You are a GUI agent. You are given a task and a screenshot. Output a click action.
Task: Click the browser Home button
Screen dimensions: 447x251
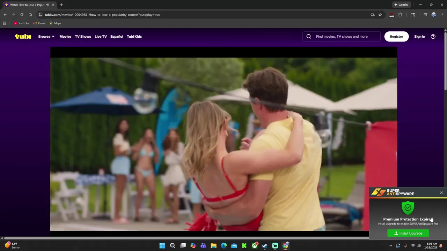click(x=30, y=15)
